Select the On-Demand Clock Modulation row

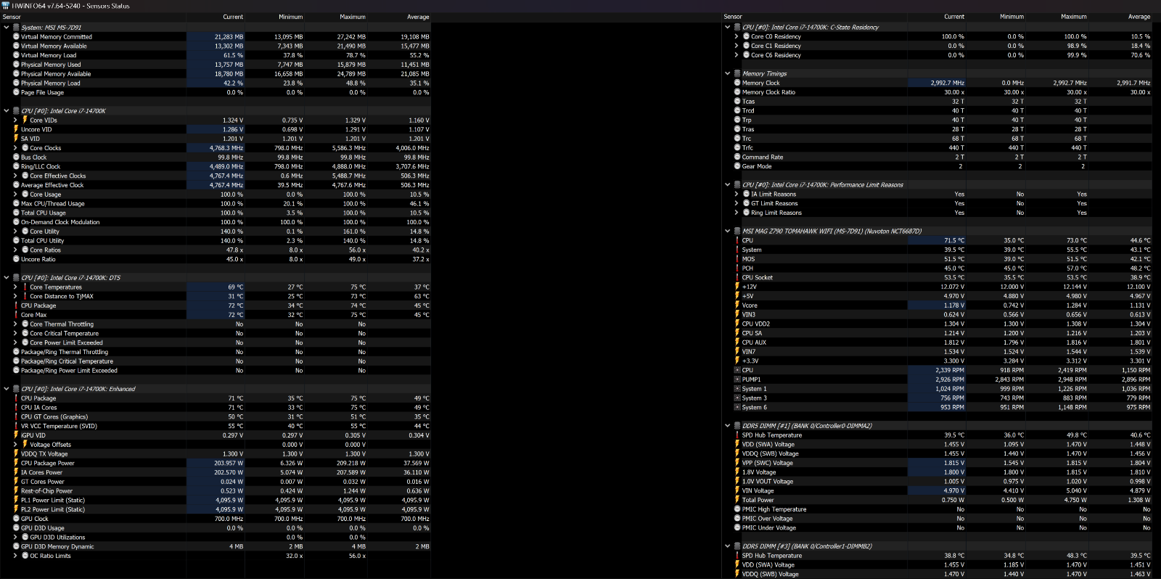point(216,222)
